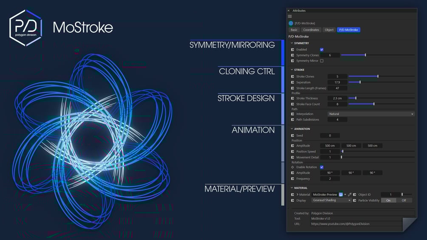Image resolution: width=427 pixels, height=240 pixels.
Task: Click the Frequency value field
Action: point(330,179)
